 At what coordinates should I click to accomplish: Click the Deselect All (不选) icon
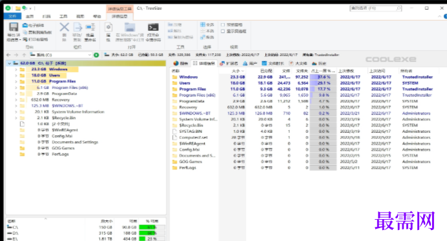tap(203, 31)
